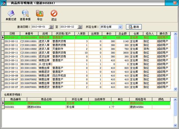Click the application icon in title bar
Viewport: 179px width, 129px height.
(x=4, y=3)
